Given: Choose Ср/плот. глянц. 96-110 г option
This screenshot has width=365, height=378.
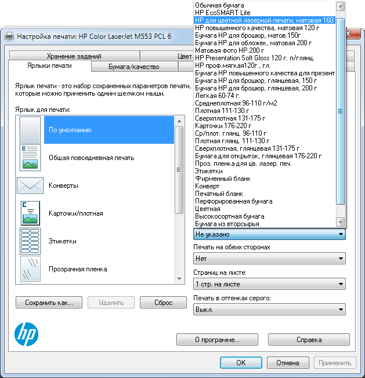Looking at the screenshot, I should tap(265, 133).
